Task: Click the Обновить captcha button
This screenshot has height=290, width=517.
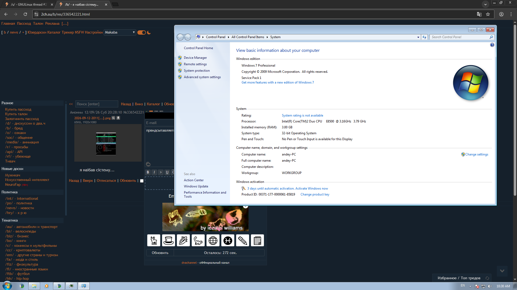Action: tap(160, 253)
